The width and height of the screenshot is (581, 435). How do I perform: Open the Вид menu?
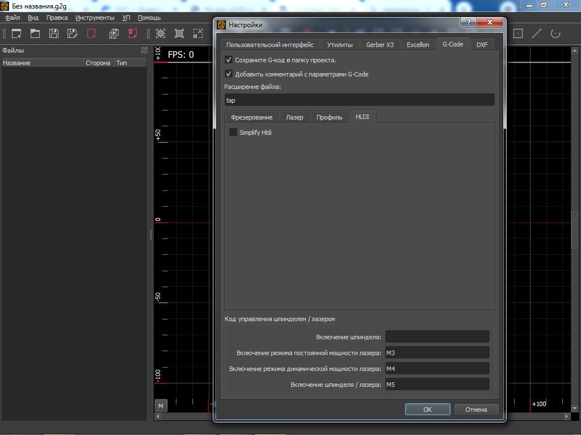[x=33, y=18]
